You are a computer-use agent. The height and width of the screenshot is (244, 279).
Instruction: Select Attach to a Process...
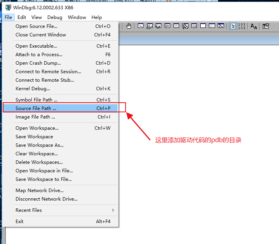(x=60, y=55)
